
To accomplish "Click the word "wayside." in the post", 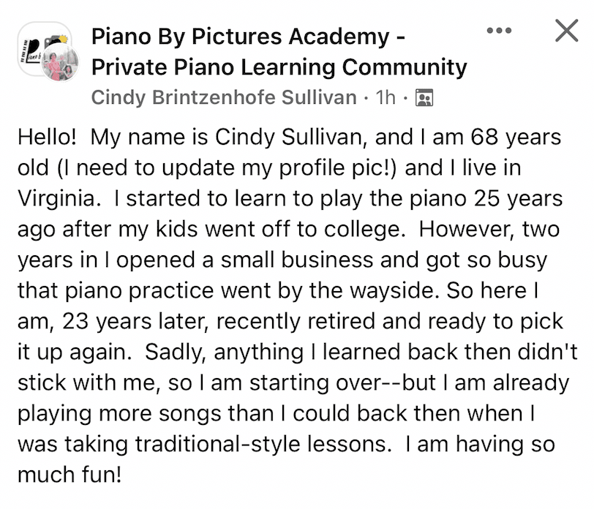I will click(394, 291).
